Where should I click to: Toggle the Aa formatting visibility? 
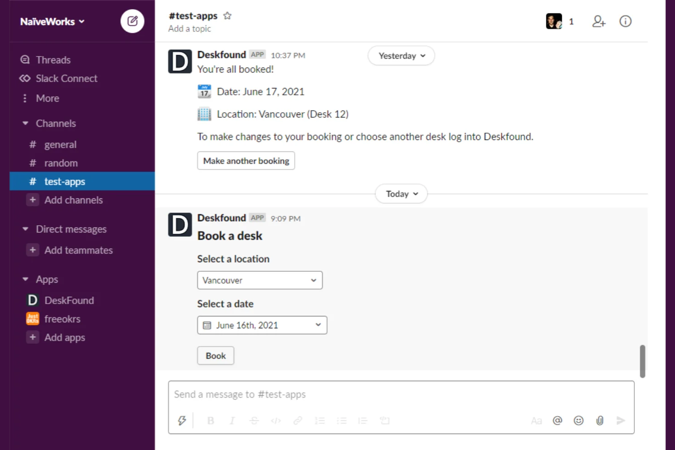[536, 420]
